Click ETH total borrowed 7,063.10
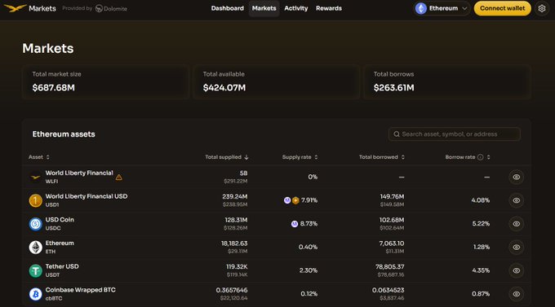 point(392,243)
